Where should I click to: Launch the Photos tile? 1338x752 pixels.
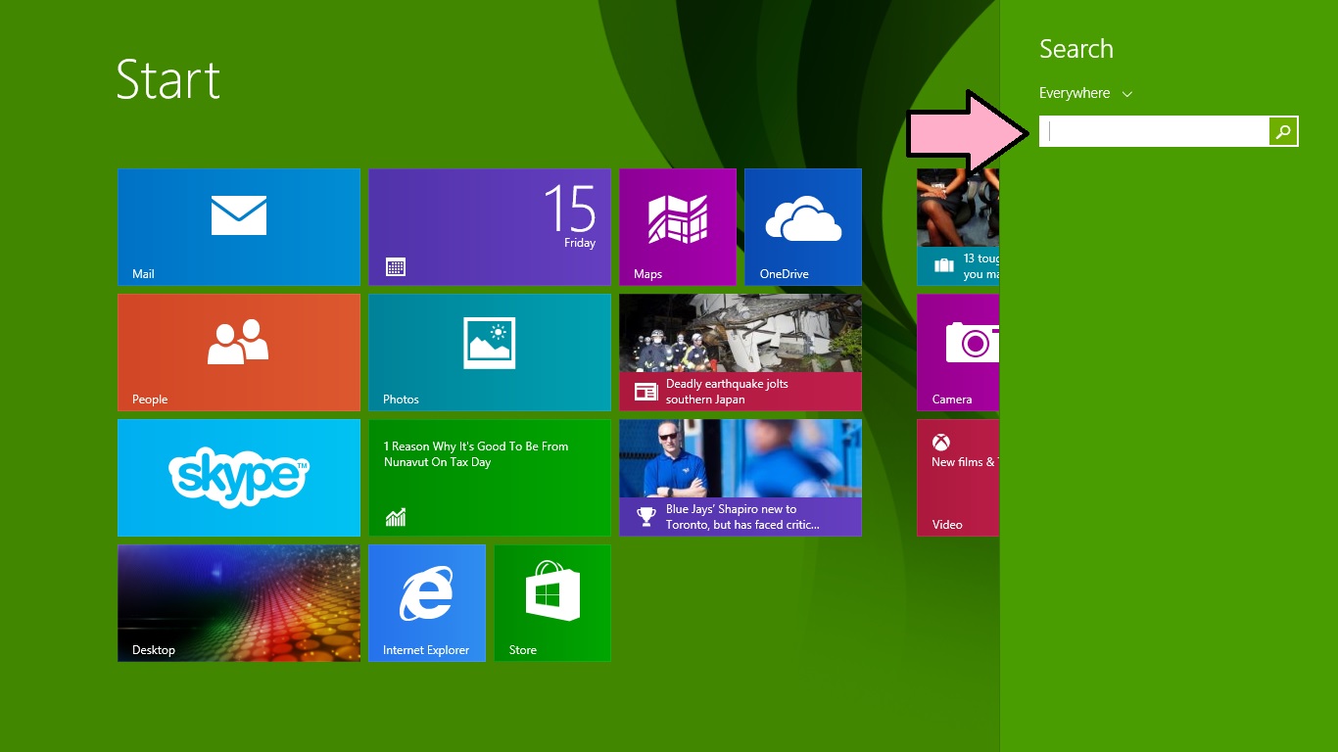pyautogui.click(x=490, y=352)
